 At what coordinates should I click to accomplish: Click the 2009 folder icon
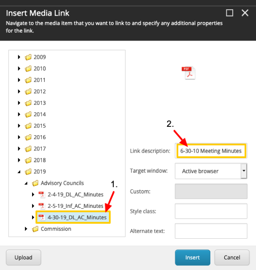pyautogui.click(x=28, y=57)
